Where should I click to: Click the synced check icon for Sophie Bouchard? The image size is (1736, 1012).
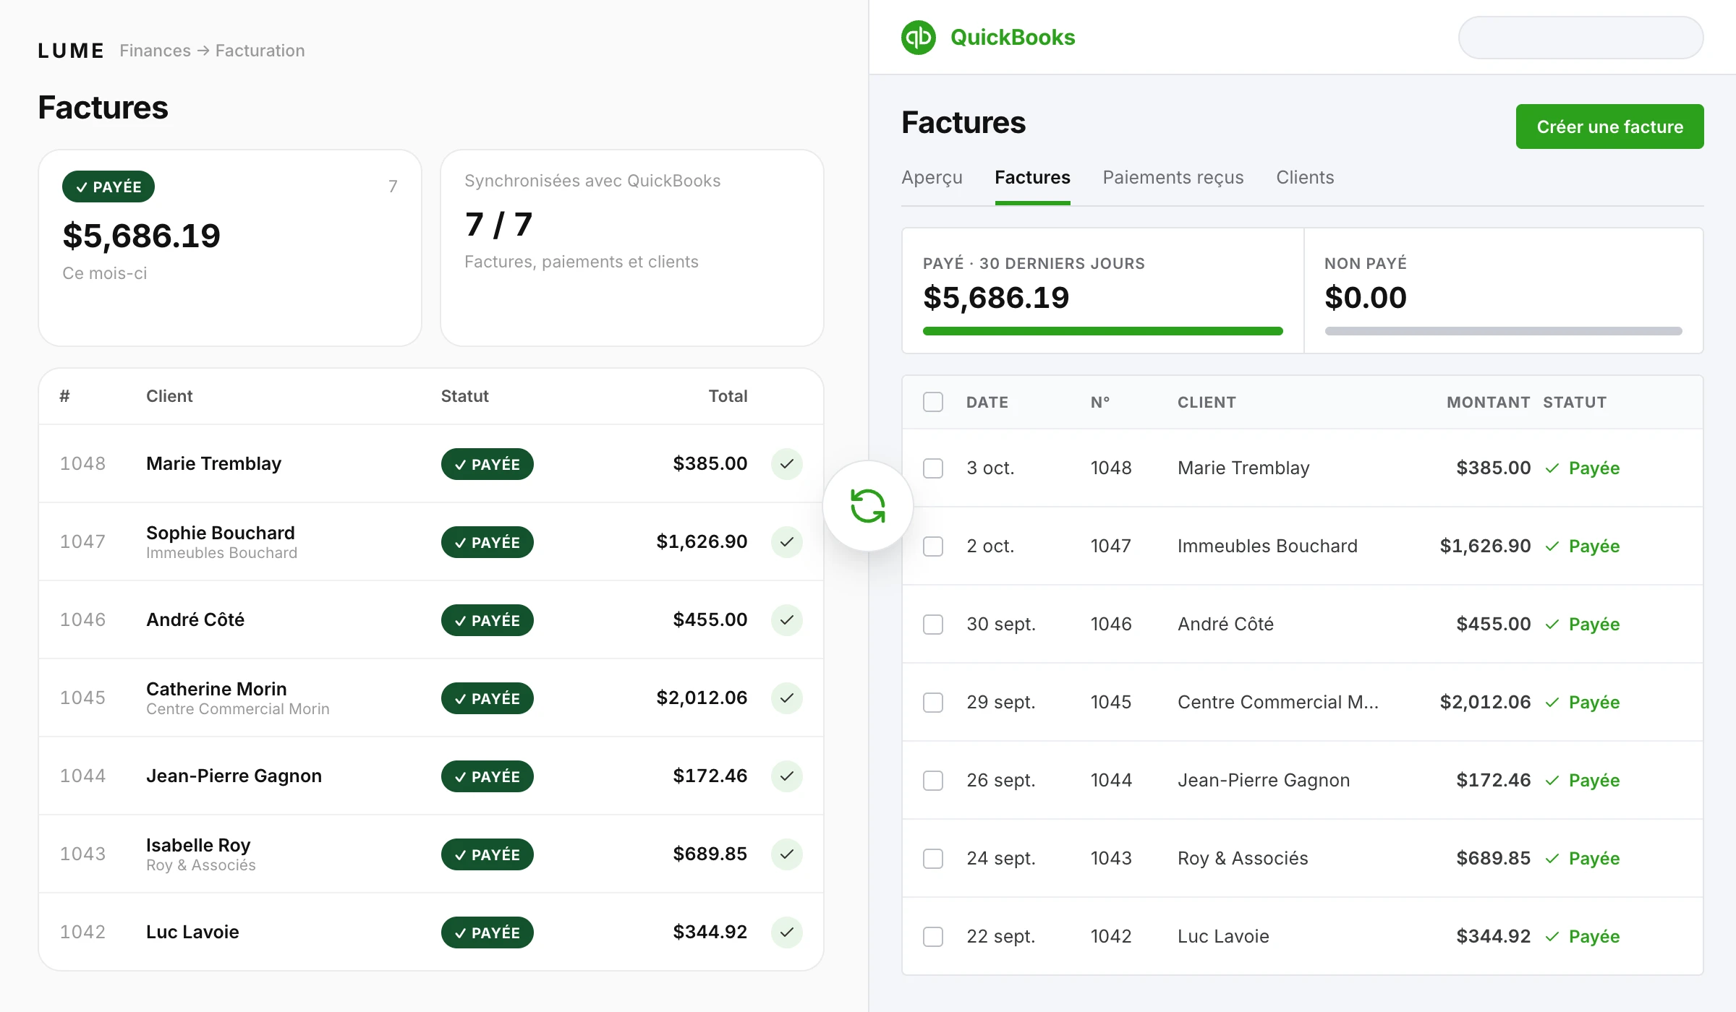click(x=787, y=542)
